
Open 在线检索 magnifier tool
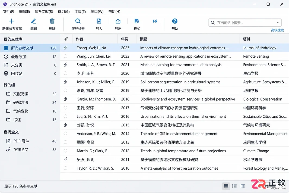(x=78, y=21)
